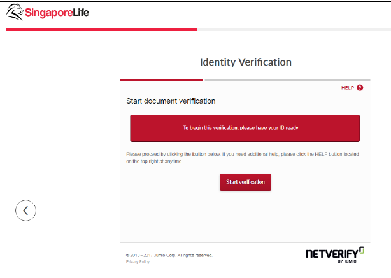Click the red segment of the verification step bar
Viewport: 391px width, 278px height.
(x=160, y=80)
